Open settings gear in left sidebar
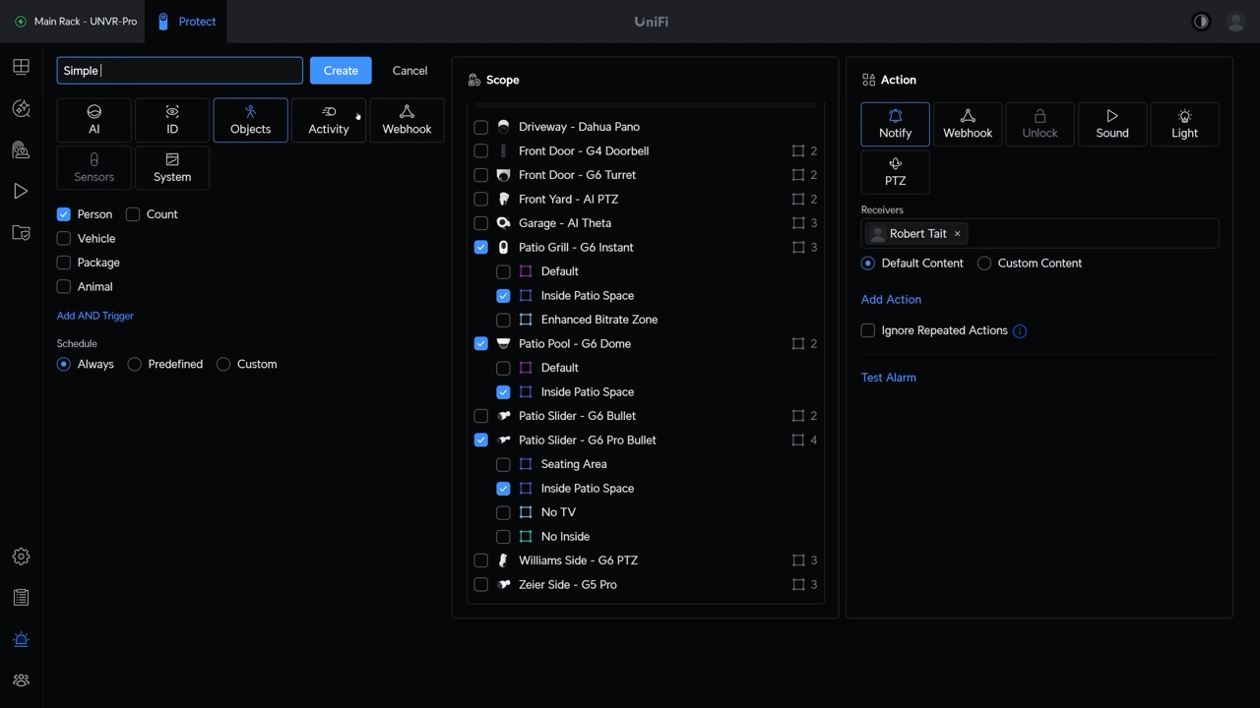1260x708 pixels. pyautogui.click(x=21, y=557)
